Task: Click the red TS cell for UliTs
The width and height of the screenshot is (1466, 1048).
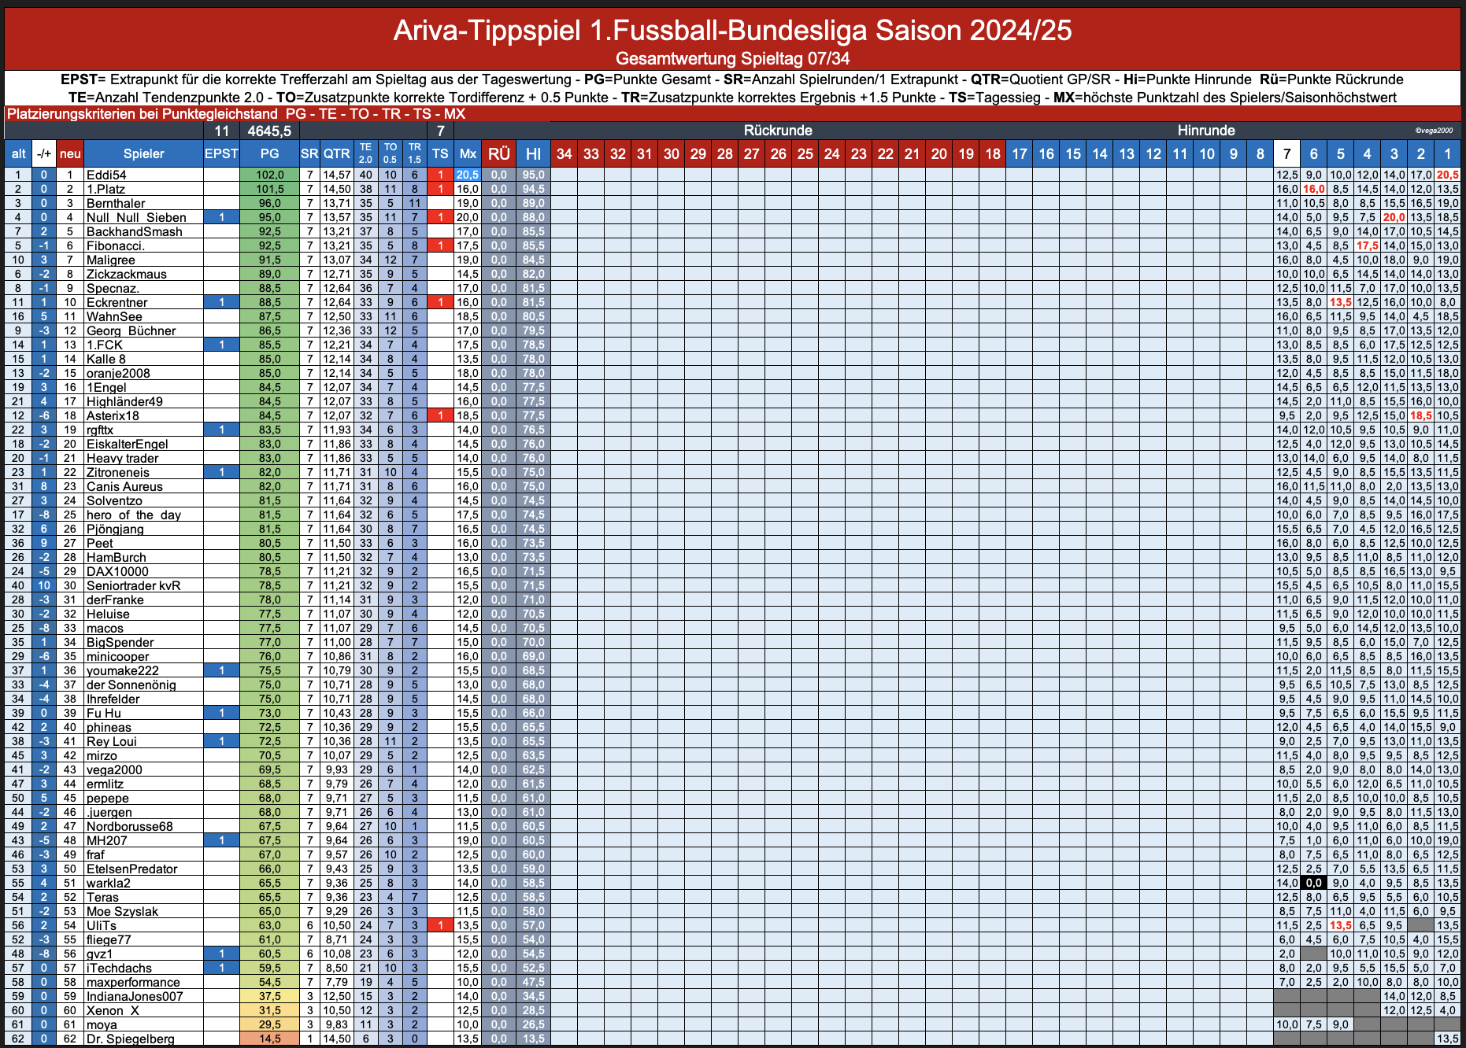Action: [441, 925]
